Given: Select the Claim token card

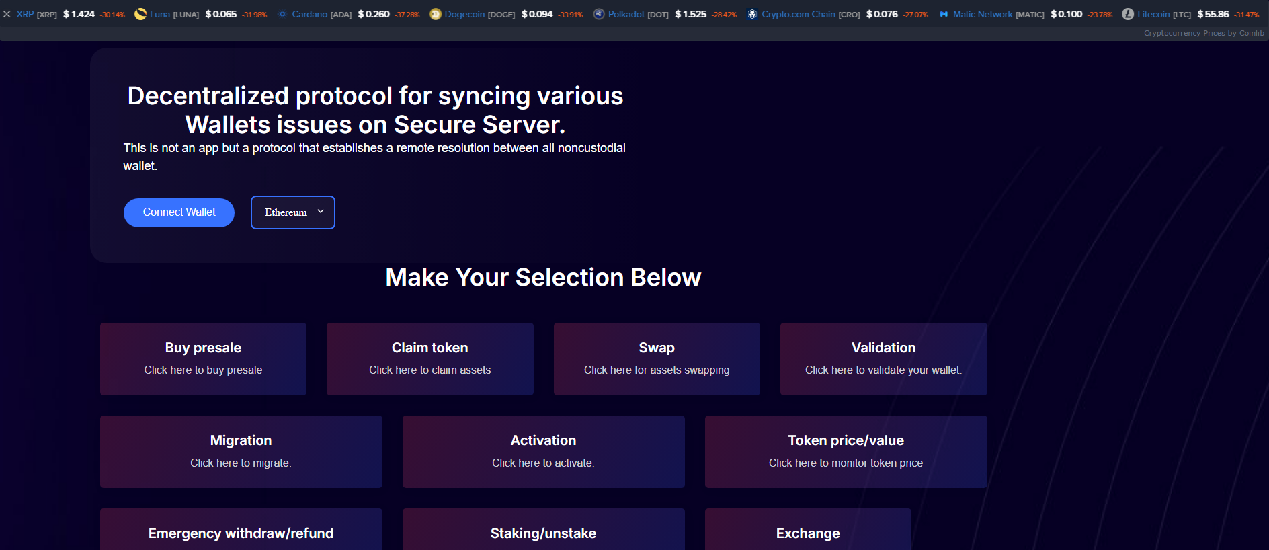Looking at the screenshot, I should (430, 359).
